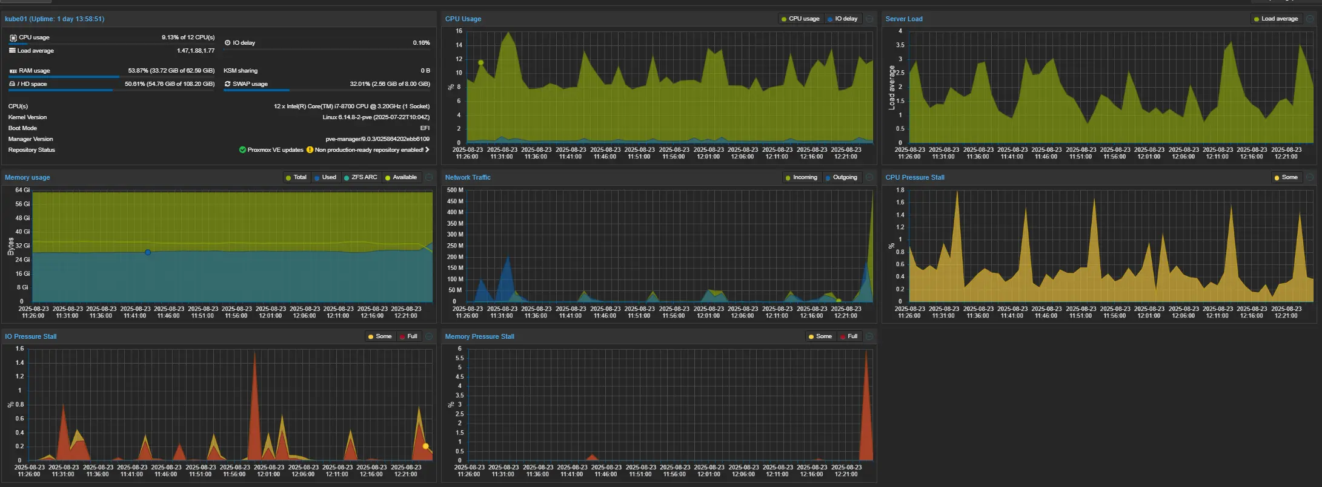Screen dimensions: 1322x487
Task: Click the Non production-ready repository enabled warning
Action: pyautogui.click(x=368, y=150)
